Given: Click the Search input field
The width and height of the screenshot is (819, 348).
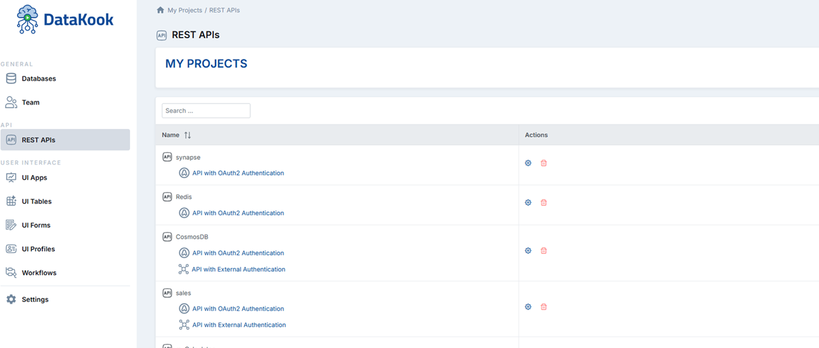Looking at the screenshot, I should [x=206, y=111].
